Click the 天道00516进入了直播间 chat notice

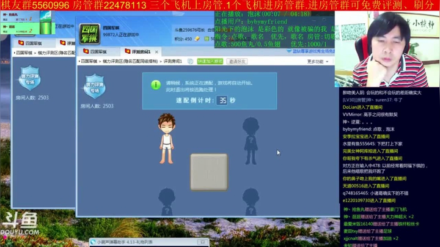tap(366, 186)
